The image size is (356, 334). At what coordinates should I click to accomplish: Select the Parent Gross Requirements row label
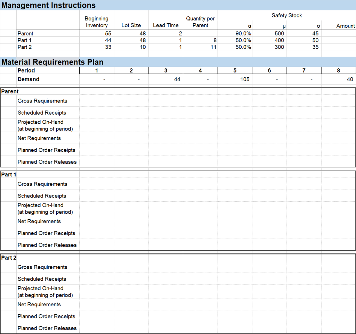[42, 101]
